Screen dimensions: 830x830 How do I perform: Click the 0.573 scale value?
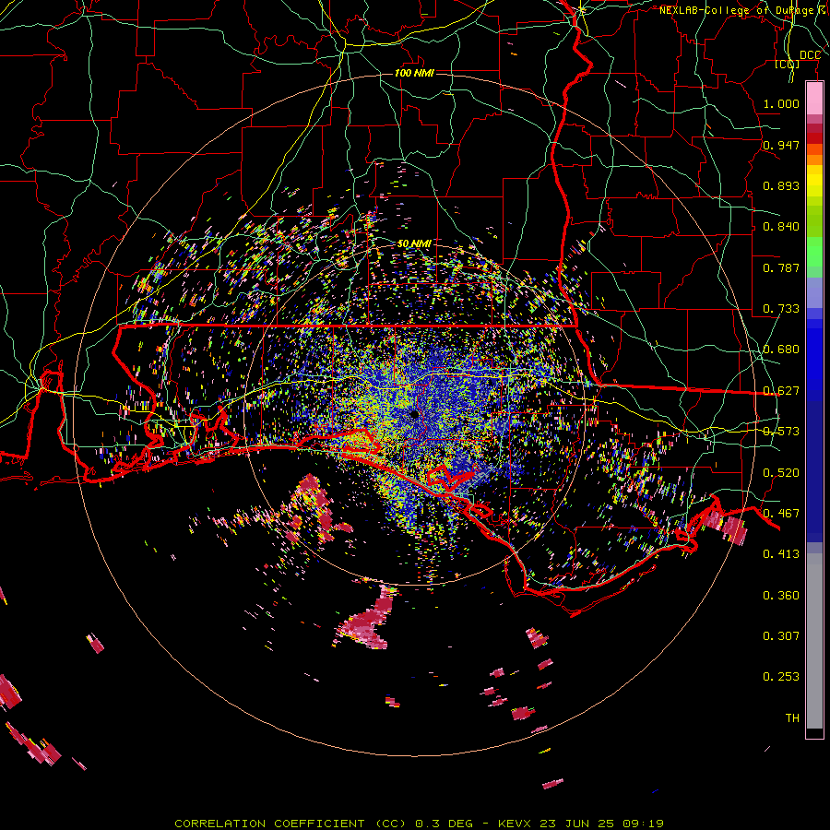point(781,432)
